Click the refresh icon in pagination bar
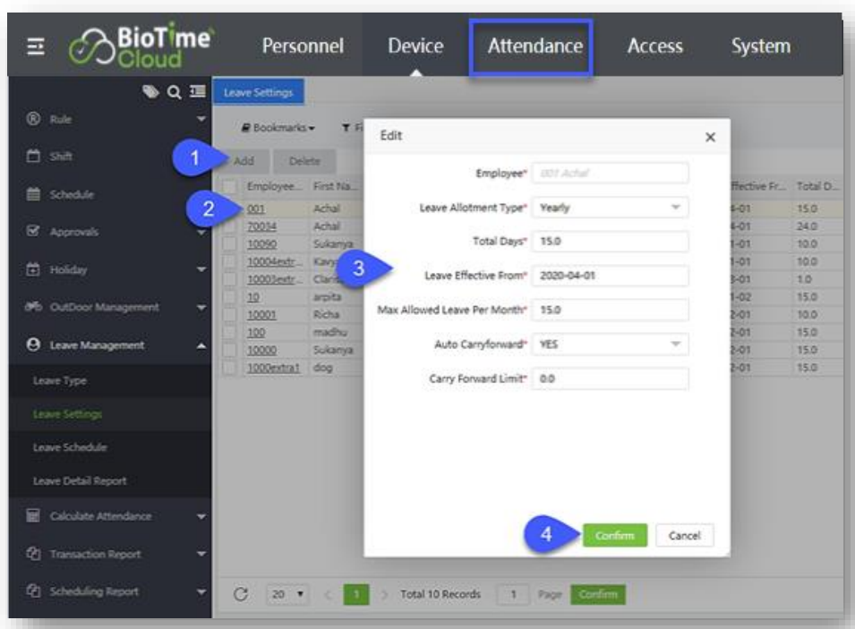The height and width of the screenshot is (629, 855). [x=240, y=594]
